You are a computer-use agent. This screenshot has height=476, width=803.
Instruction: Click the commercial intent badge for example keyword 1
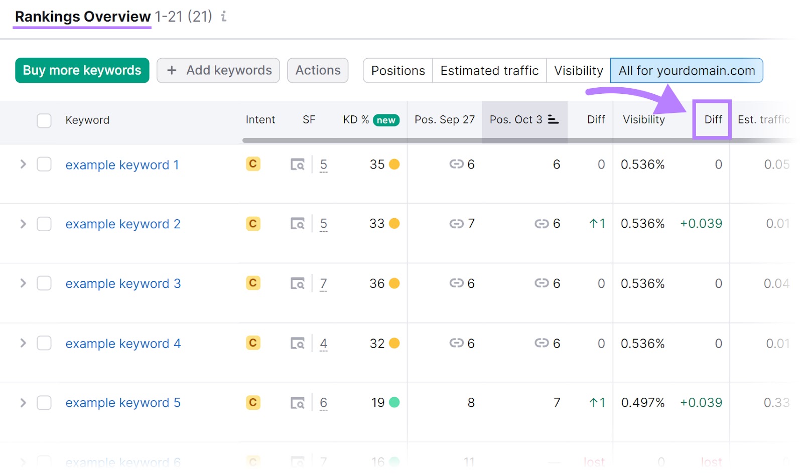click(253, 164)
